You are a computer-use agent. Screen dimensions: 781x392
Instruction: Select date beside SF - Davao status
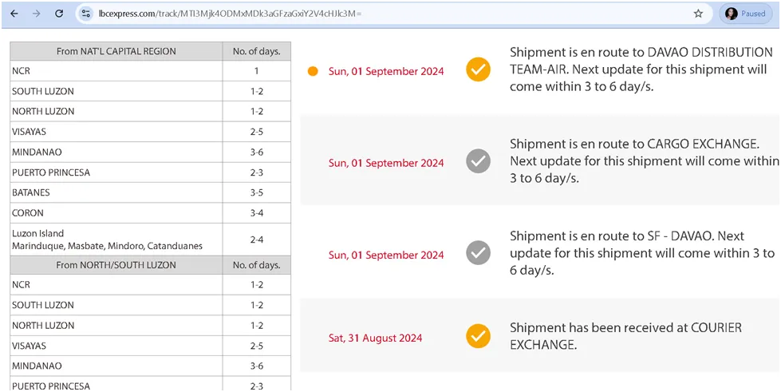pos(386,255)
